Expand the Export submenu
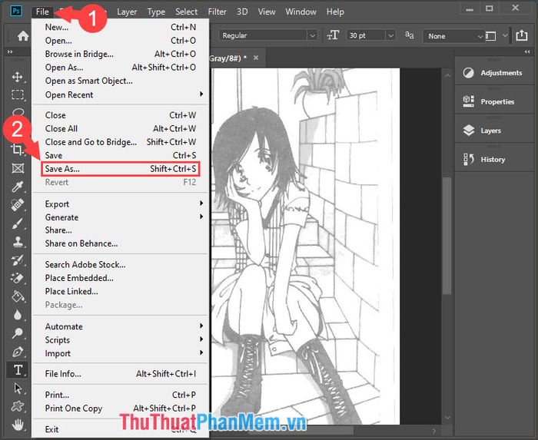This screenshot has width=538, height=440. pos(120,204)
